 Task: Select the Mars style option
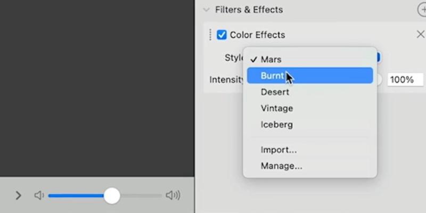[271, 59]
